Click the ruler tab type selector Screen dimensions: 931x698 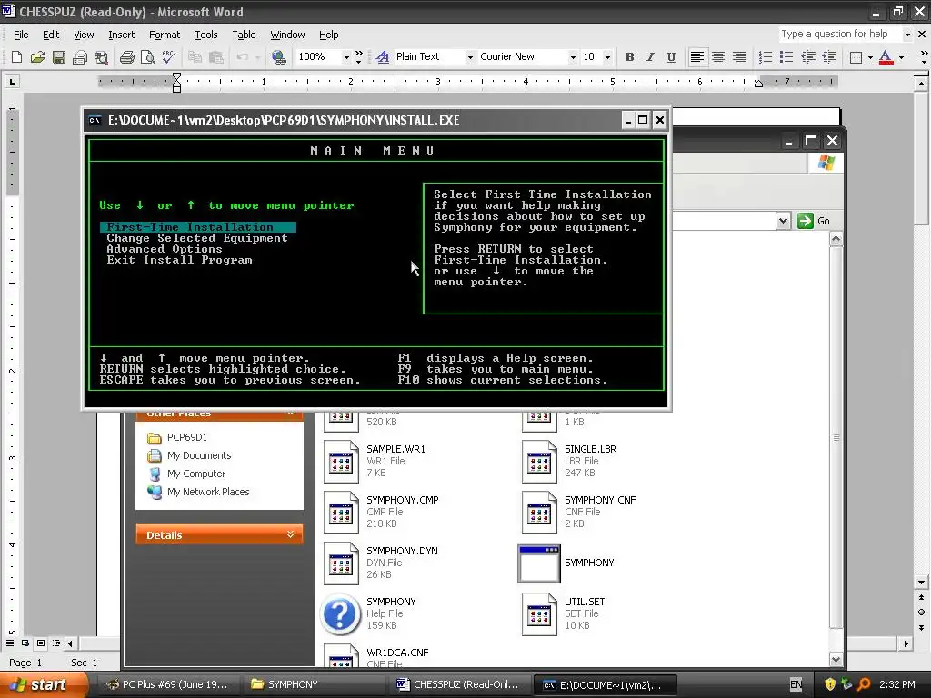pos(12,81)
